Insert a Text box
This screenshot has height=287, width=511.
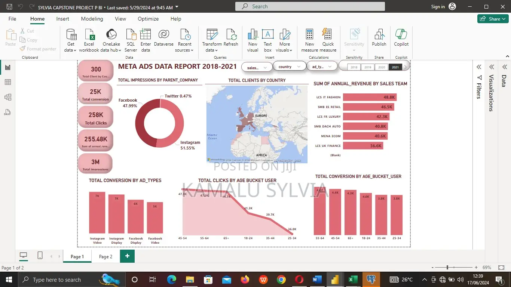click(268, 40)
